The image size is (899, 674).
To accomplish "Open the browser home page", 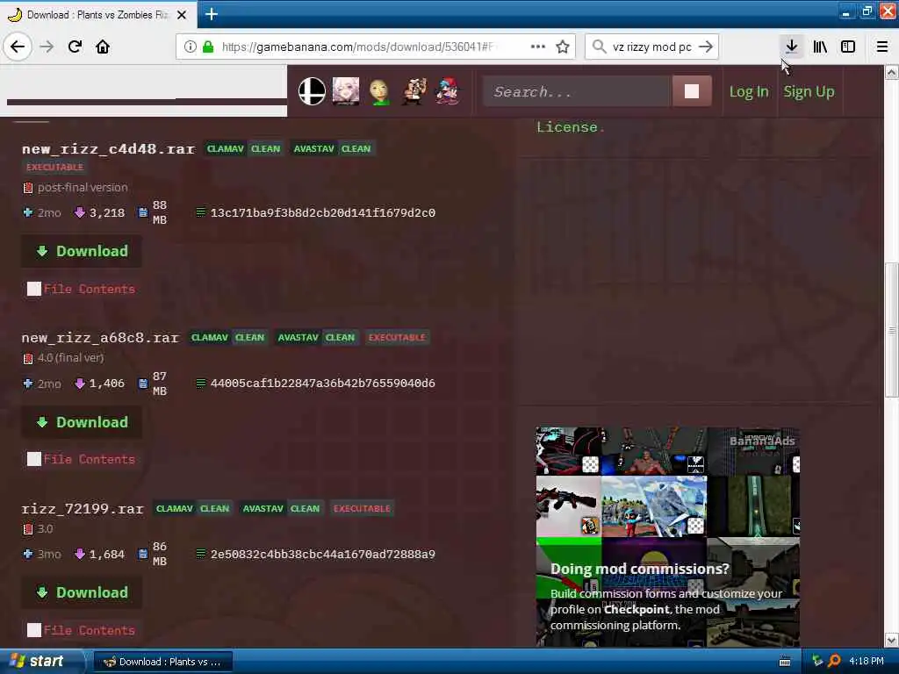I will tap(103, 47).
